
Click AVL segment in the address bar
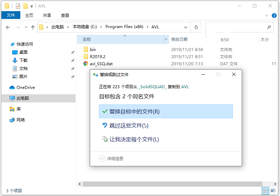[x=155, y=27]
